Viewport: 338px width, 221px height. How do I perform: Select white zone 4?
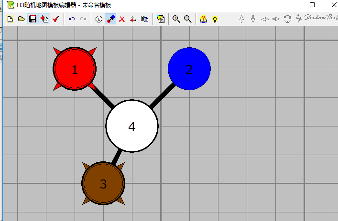[132, 126]
